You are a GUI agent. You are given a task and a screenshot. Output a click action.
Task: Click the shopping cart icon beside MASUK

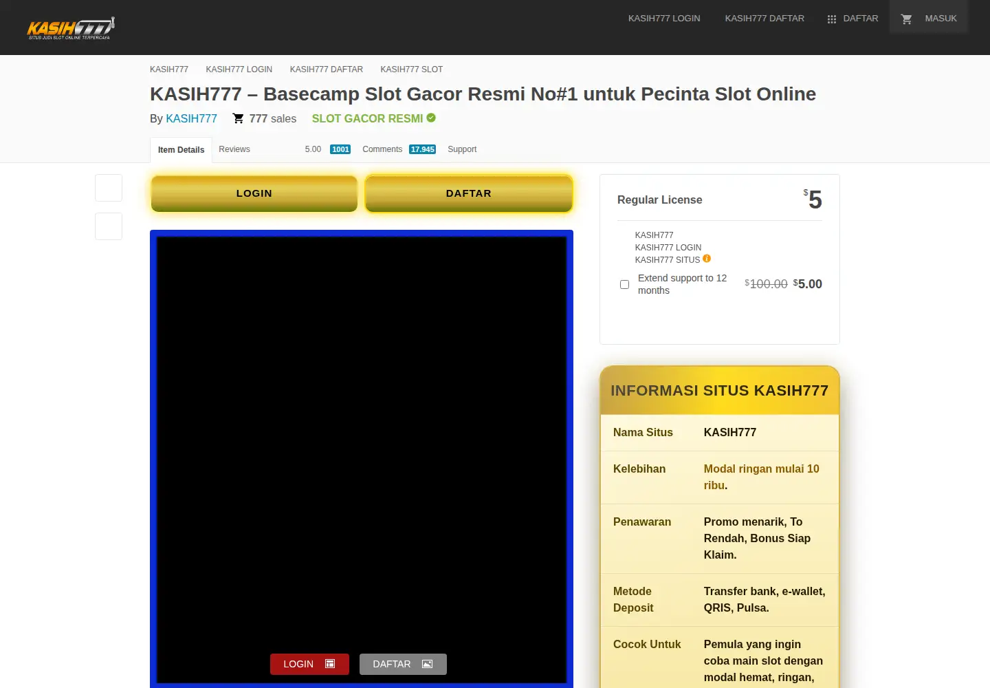[907, 19]
